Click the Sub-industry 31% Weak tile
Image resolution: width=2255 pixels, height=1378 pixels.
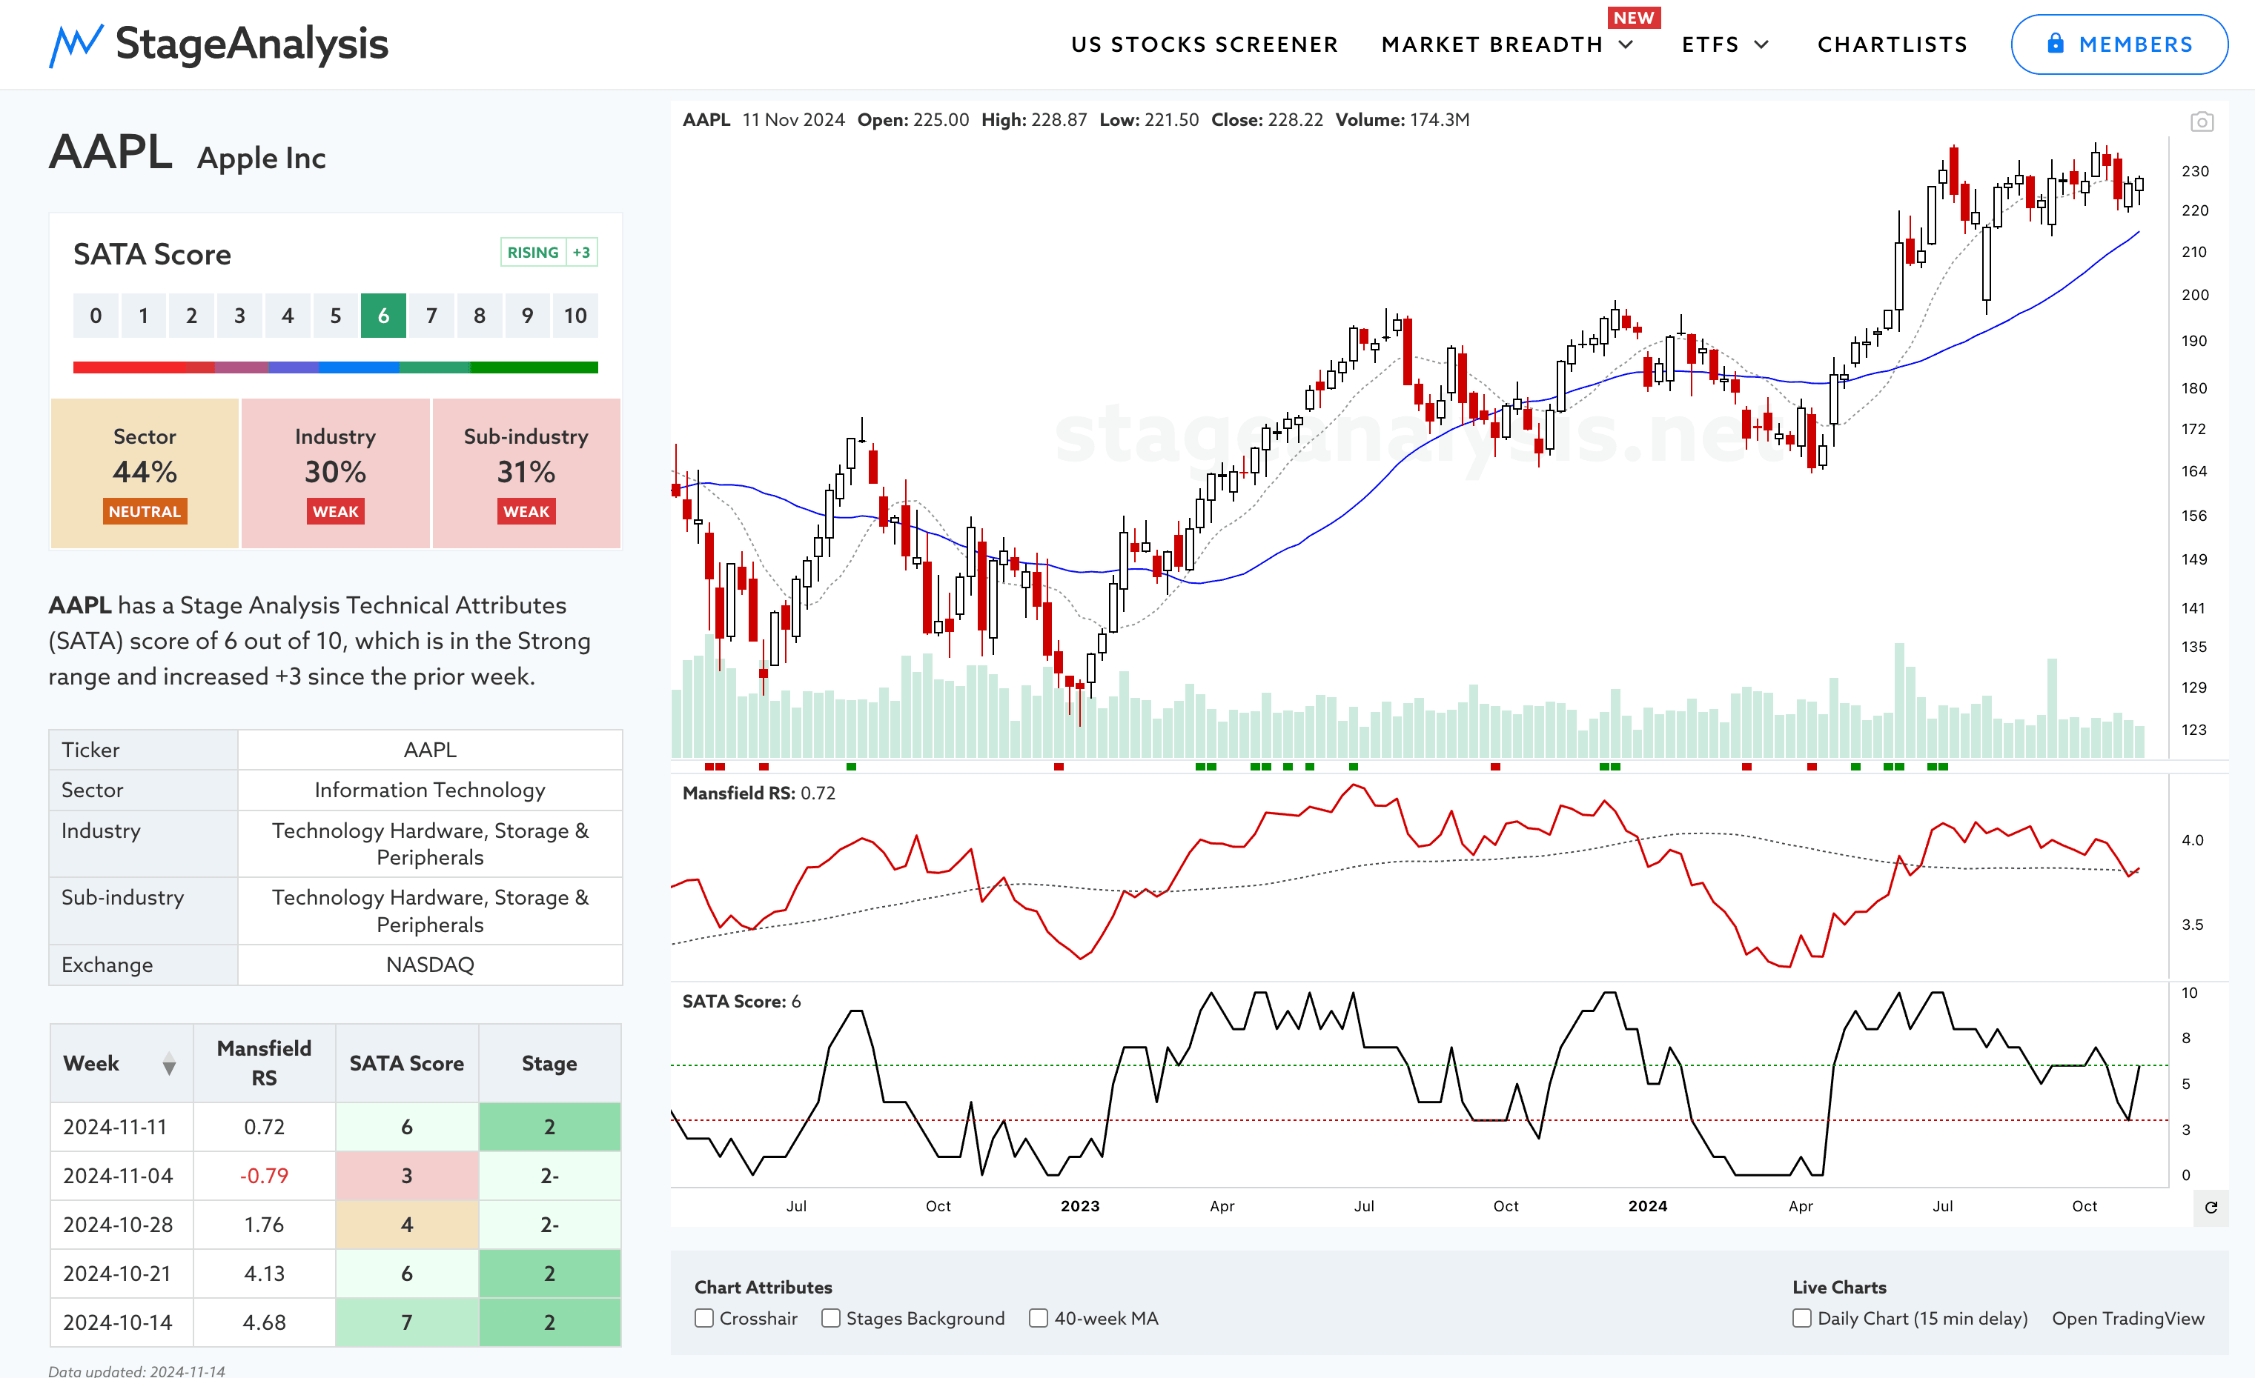526,473
